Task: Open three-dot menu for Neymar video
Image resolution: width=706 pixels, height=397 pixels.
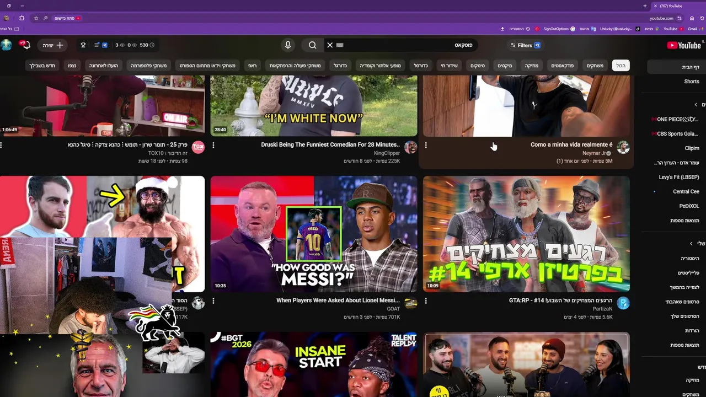Action: pos(426,145)
